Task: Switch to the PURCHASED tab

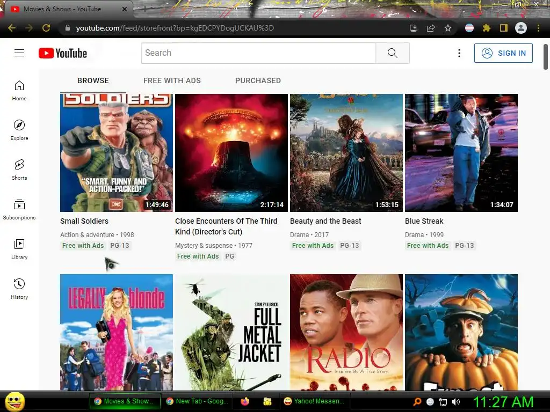Action: [x=258, y=80]
